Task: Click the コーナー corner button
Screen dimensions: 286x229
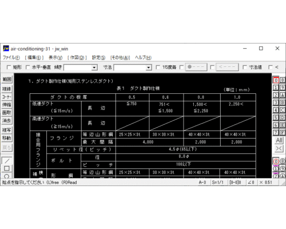Action: tap(7, 97)
